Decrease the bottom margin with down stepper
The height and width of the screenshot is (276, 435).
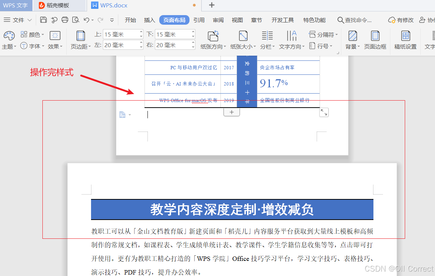tap(193, 37)
